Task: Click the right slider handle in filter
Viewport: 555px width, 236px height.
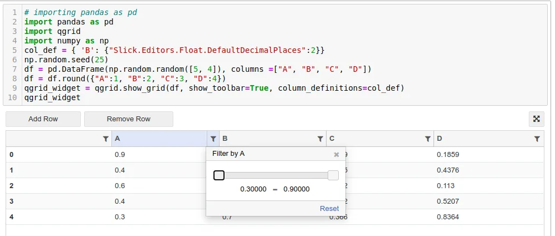Action: (x=333, y=175)
